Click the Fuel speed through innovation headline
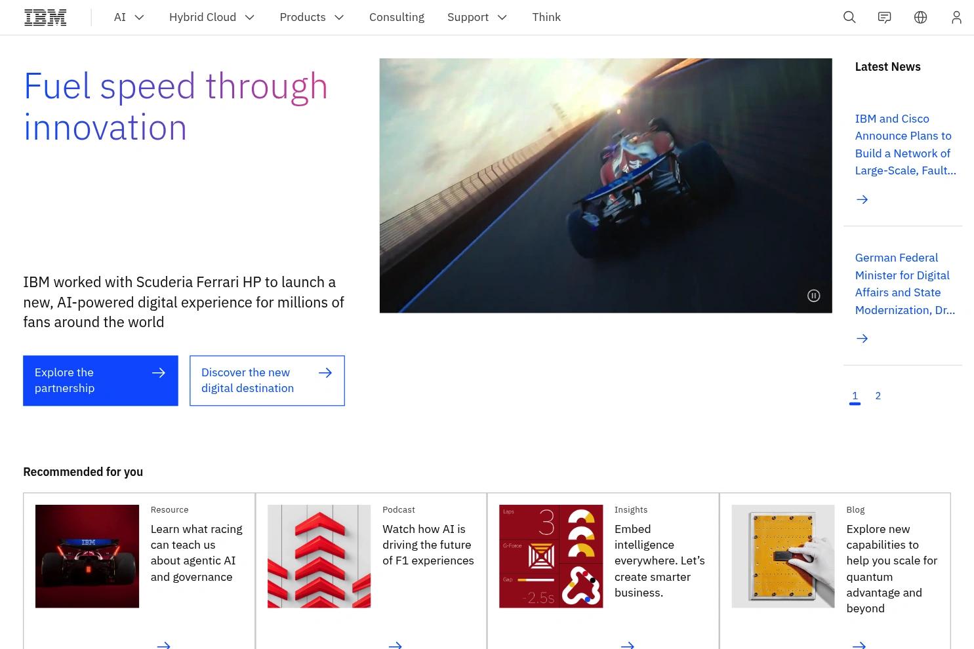 [x=176, y=106]
